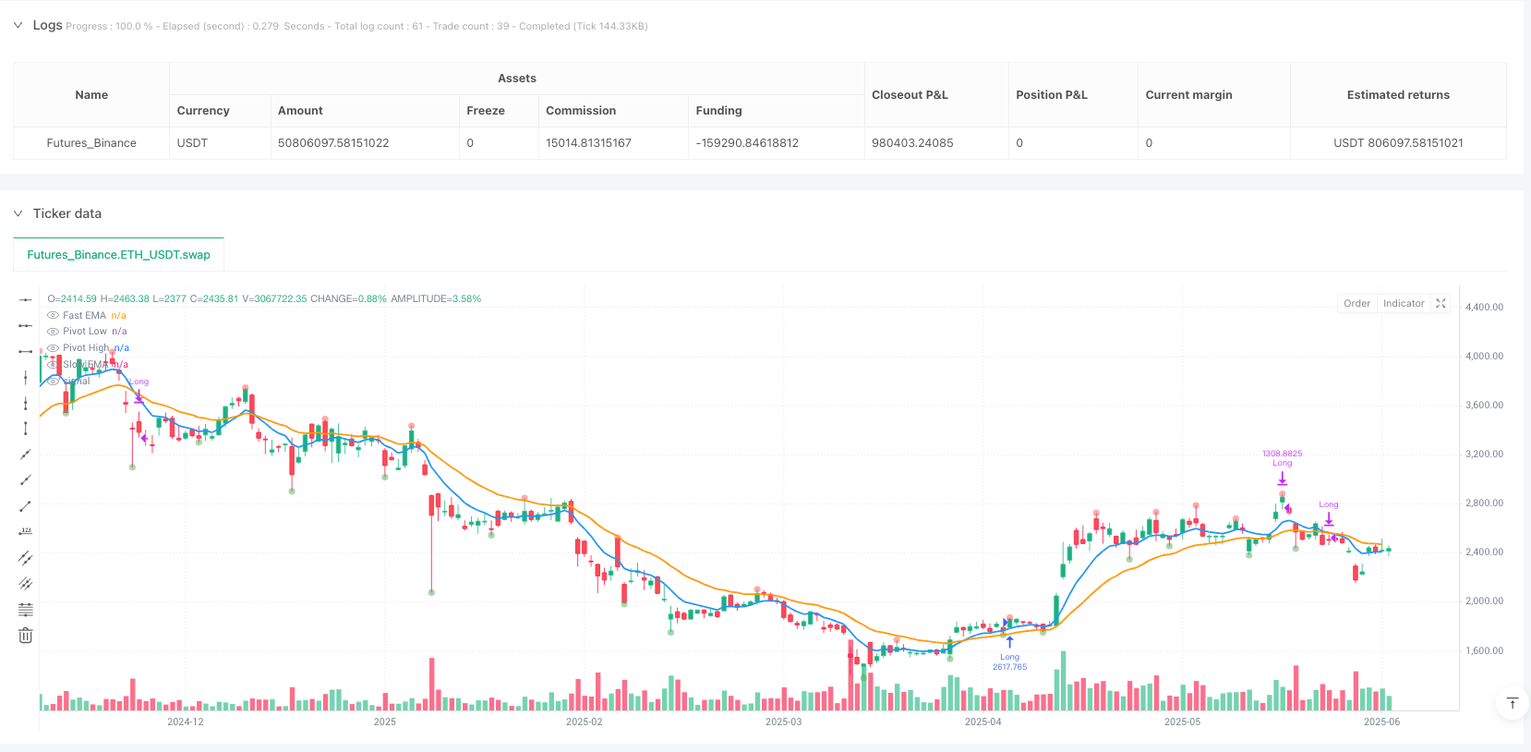Open the Indicator options on chart
The width and height of the screenshot is (1531, 752).
click(x=1403, y=303)
